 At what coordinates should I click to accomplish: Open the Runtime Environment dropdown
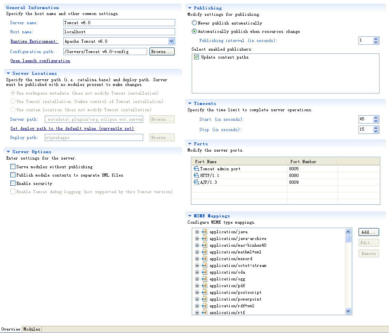coord(171,41)
